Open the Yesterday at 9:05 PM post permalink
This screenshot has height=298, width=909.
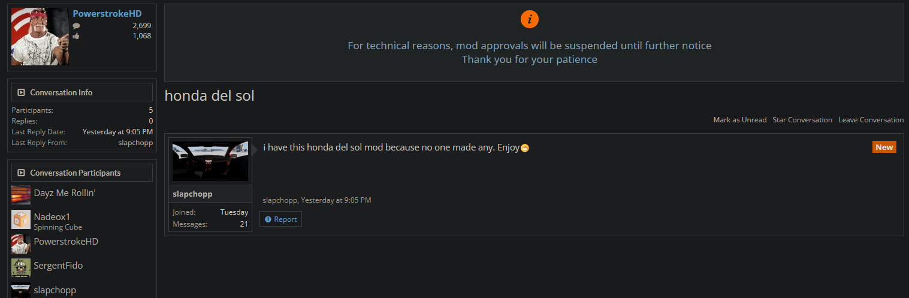pyautogui.click(x=336, y=200)
